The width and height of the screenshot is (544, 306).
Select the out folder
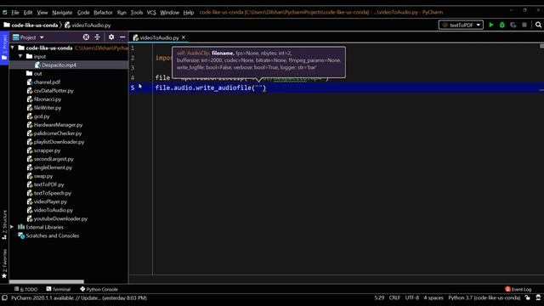37,73
